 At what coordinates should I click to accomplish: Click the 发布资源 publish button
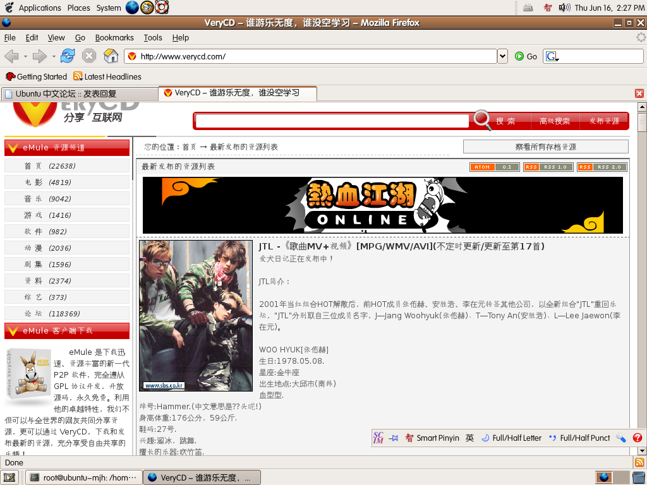(604, 121)
